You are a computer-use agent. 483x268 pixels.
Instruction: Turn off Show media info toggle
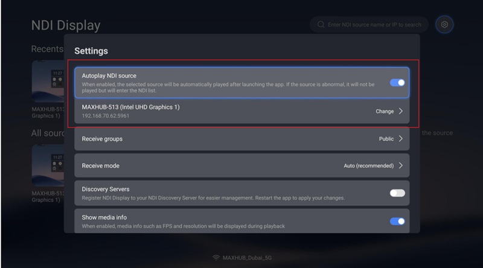(x=397, y=221)
